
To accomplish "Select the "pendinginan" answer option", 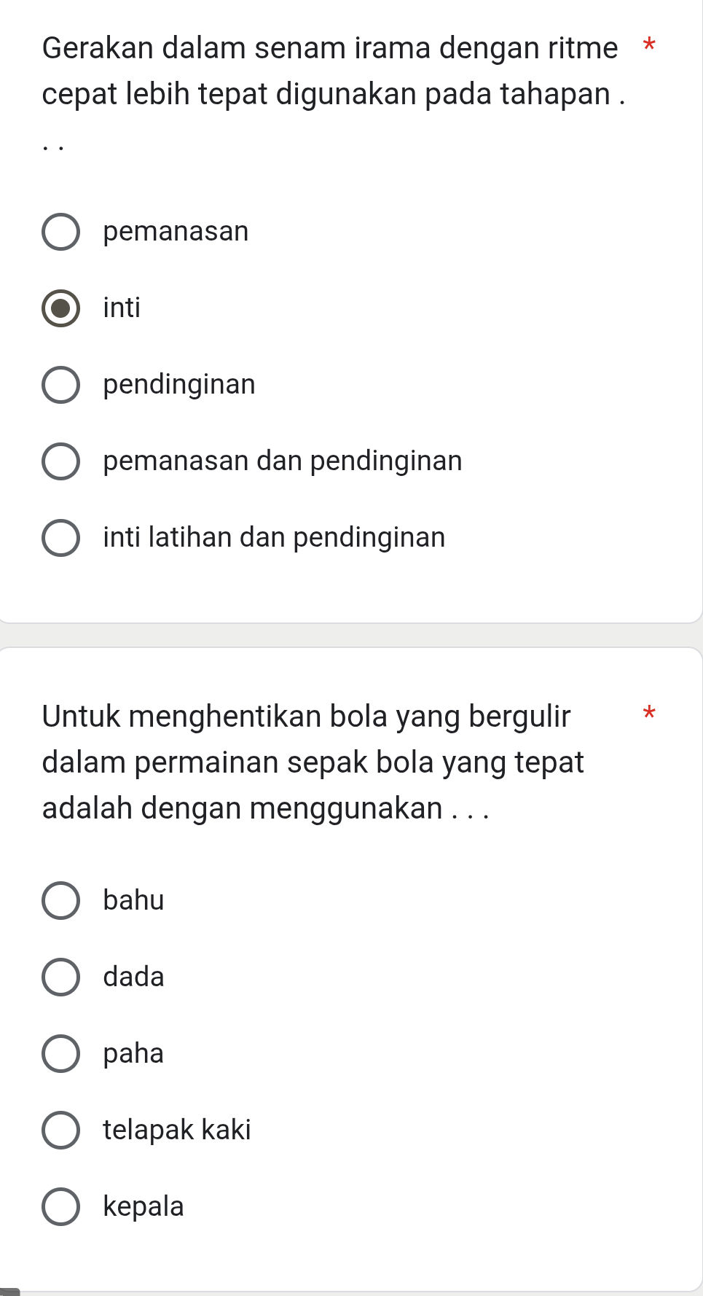I will [x=61, y=385].
